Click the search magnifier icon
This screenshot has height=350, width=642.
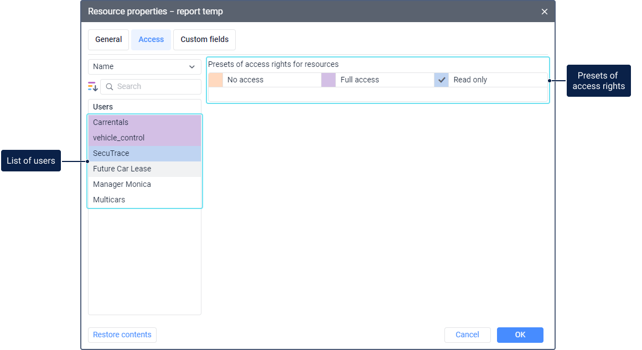coord(110,87)
